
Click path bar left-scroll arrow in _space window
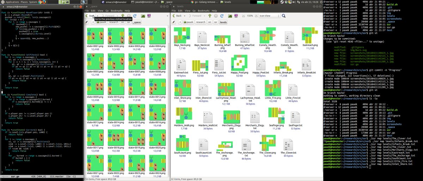tap(93, 22)
